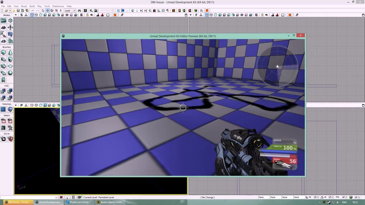Go to Actor icon in Go to section

click(3, 139)
